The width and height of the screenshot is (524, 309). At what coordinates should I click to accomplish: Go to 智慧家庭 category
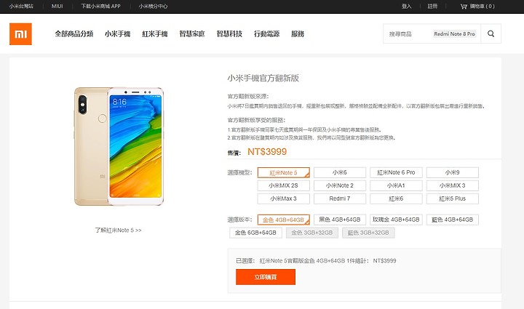pyautogui.click(x=192, y=33)
